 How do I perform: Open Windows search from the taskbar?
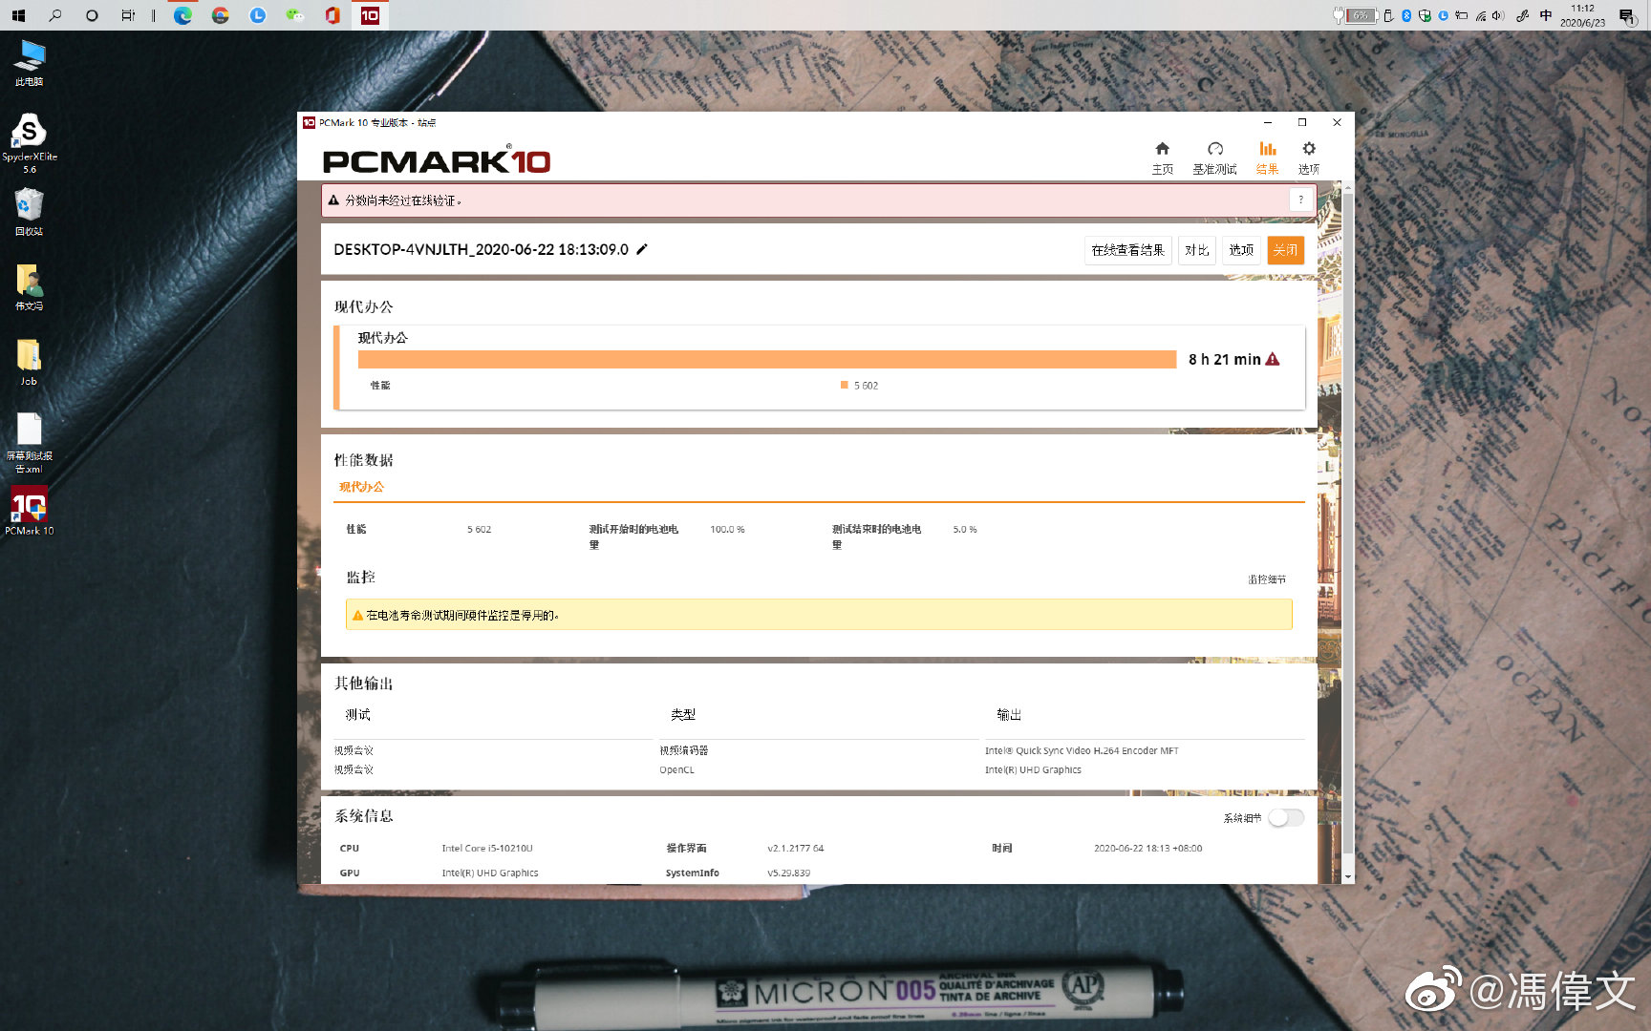click(x=55, y=15)
